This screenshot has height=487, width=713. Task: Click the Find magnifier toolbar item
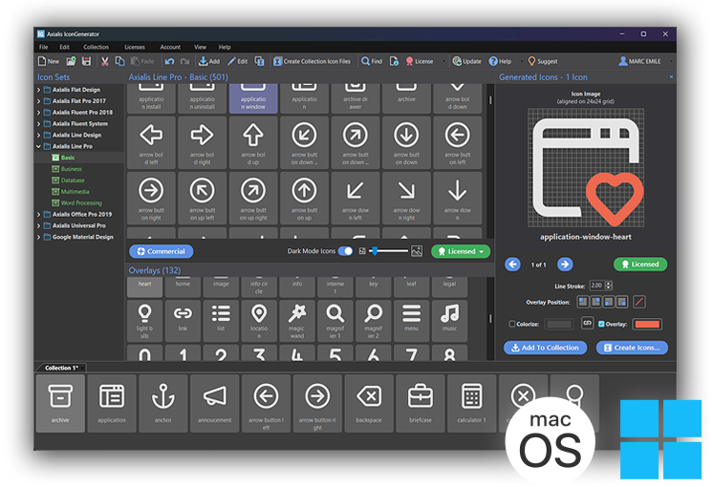click(x=372, y=61)
